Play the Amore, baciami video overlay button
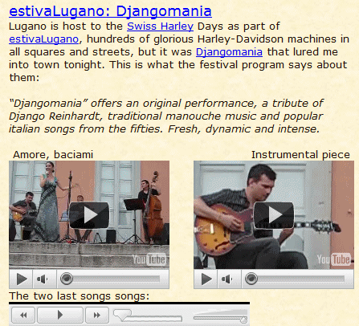Screen dimensions: 359x326 [x=89, y=215]
